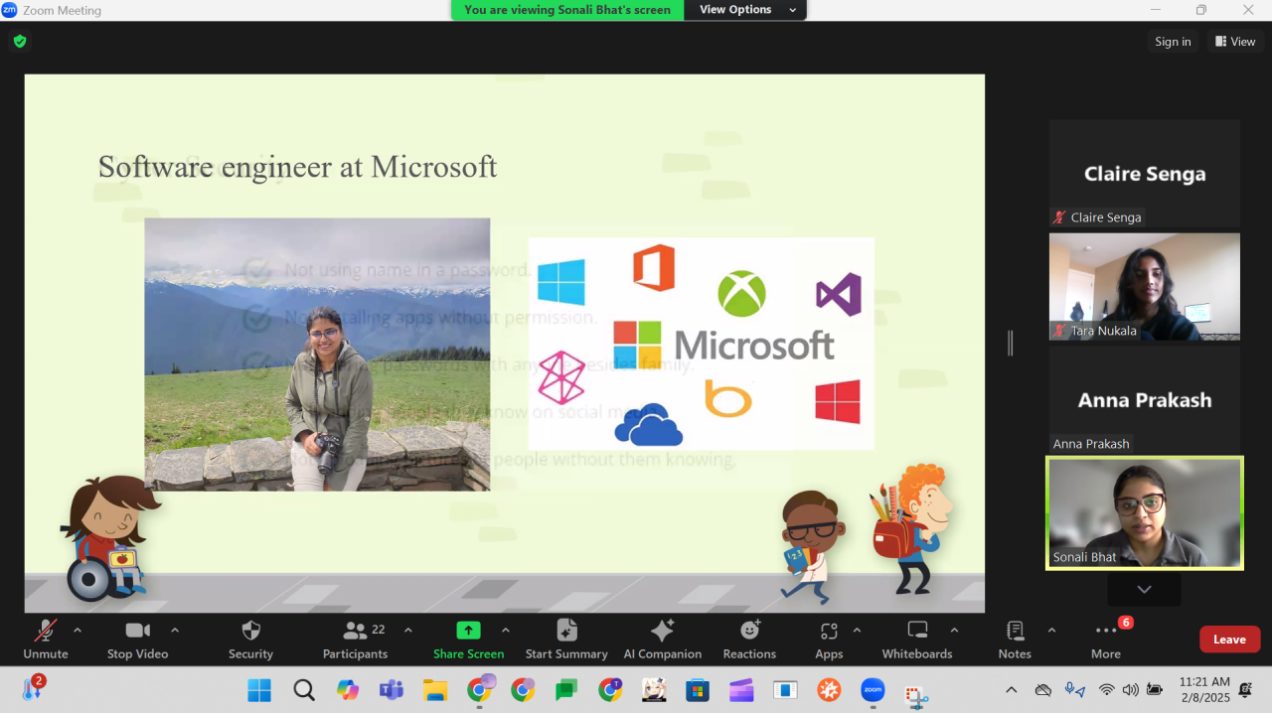Screen dimensions: 1272x713
Task: Open the More options menu
Action: click(1106, 640)
